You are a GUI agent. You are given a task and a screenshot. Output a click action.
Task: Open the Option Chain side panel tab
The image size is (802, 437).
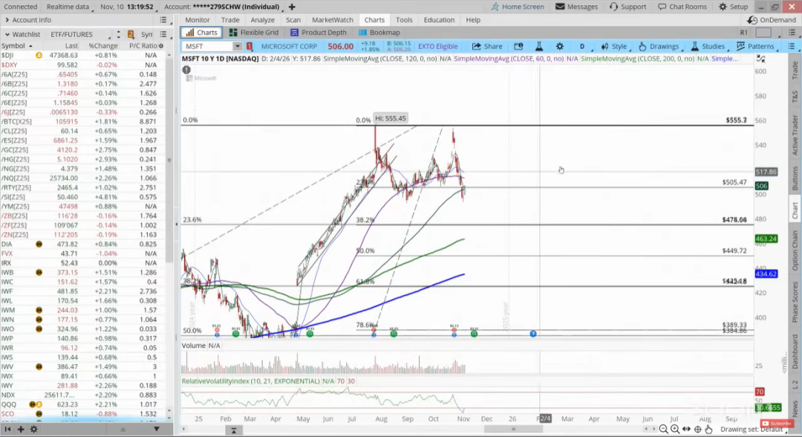(x=795, y=250)
